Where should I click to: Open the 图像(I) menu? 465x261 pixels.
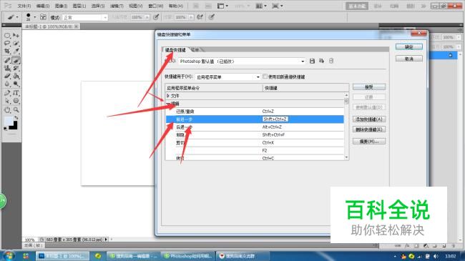point(61,6)
